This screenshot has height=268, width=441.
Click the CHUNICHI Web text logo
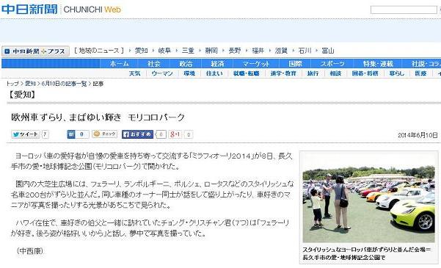coord(92,10)
